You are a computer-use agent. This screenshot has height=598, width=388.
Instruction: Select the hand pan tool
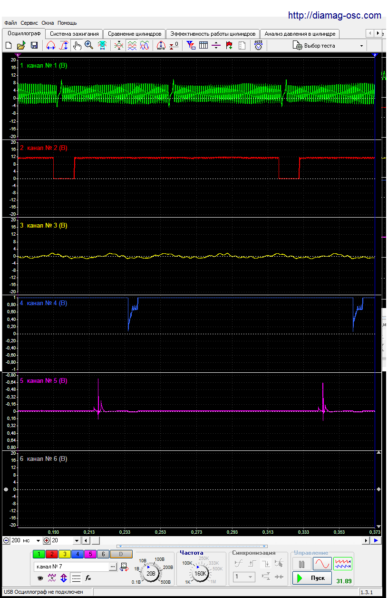click(x=77, y=46)
